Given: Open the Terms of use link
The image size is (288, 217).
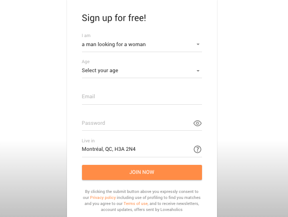Looking at the screenshot, I should click(x=135, y=203).
